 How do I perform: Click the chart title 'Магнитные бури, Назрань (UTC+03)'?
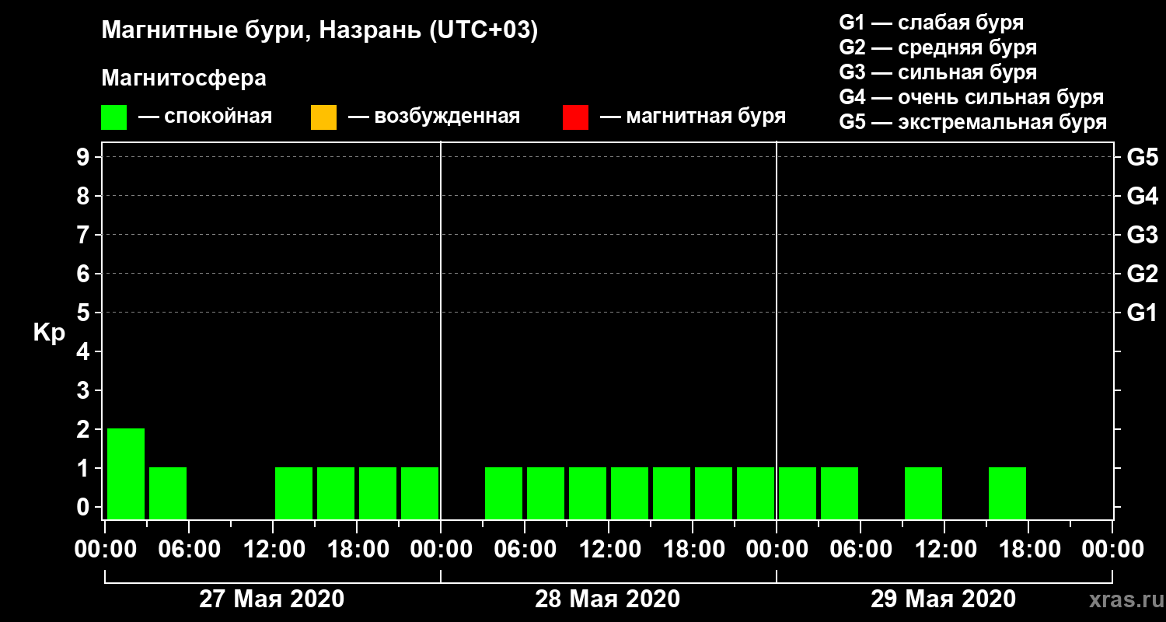[319, 32]
